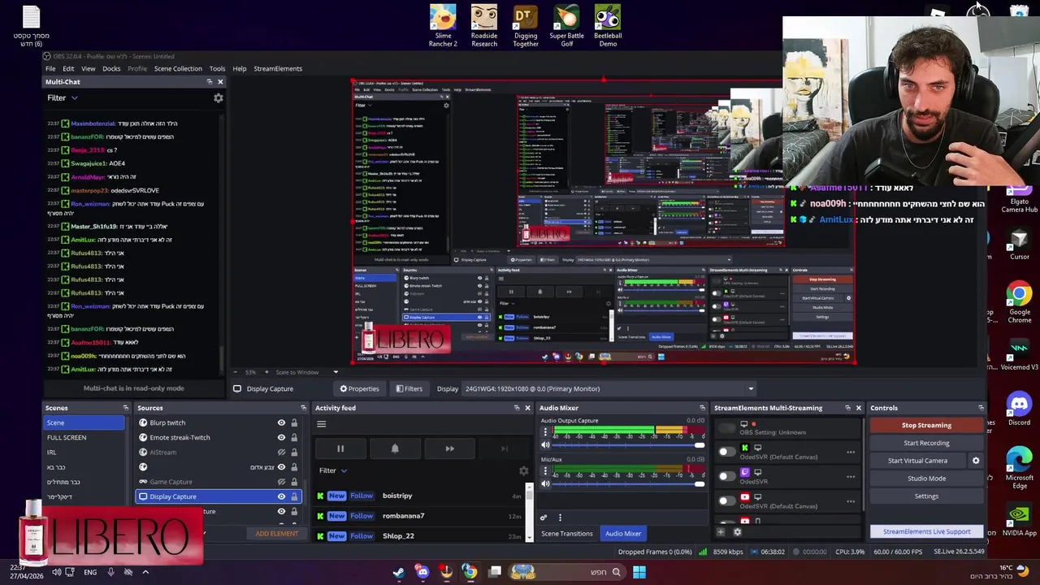Switch to the Scene Transitions tab
This screenshot has height=585, width=1040.
pyautogui.click(x=566, y=534)
